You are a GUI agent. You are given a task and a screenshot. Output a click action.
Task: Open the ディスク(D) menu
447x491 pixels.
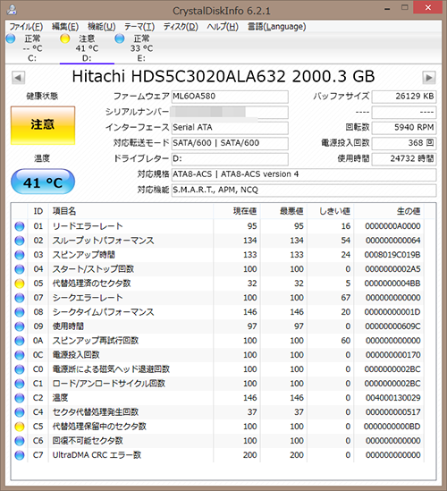[x=181, y=27]
